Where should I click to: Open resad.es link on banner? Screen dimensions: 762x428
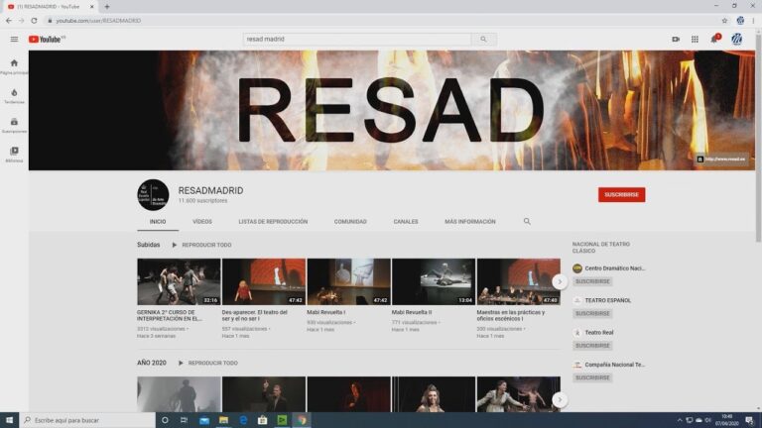click(721, 160)
